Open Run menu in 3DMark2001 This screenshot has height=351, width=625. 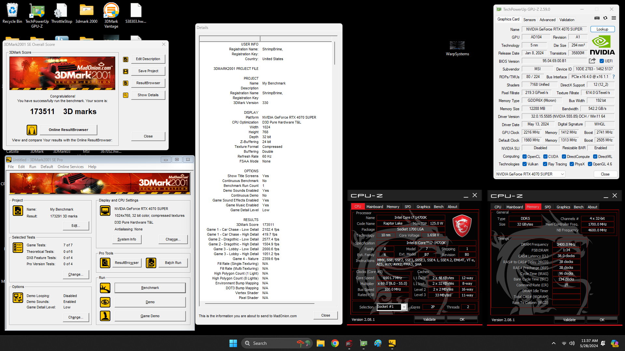(x=33, y=167)
